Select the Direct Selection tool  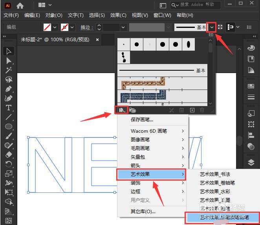click(9, 61)
